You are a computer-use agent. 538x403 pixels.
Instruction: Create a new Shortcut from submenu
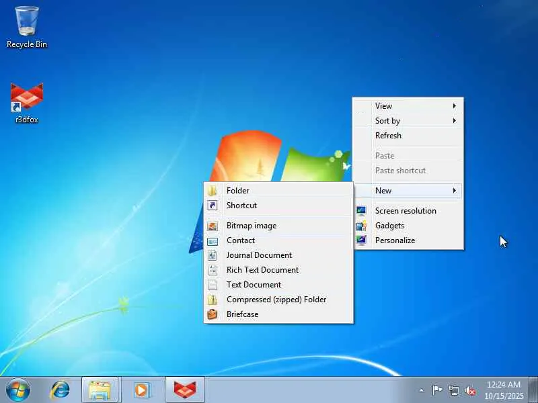[x=278, y=206]
